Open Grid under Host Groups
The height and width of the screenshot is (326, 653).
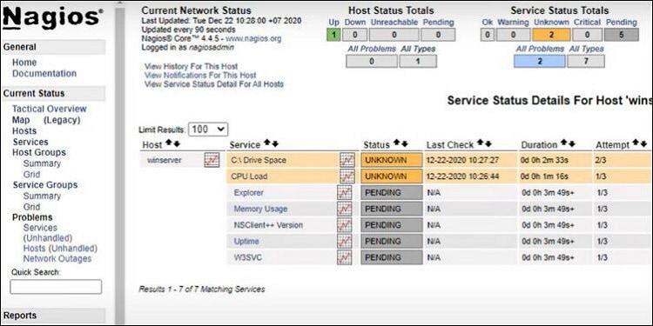[x=31, y=174]
